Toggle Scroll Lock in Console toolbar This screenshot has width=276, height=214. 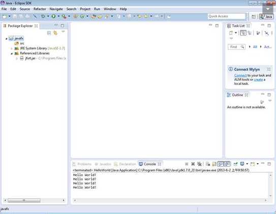214,164
